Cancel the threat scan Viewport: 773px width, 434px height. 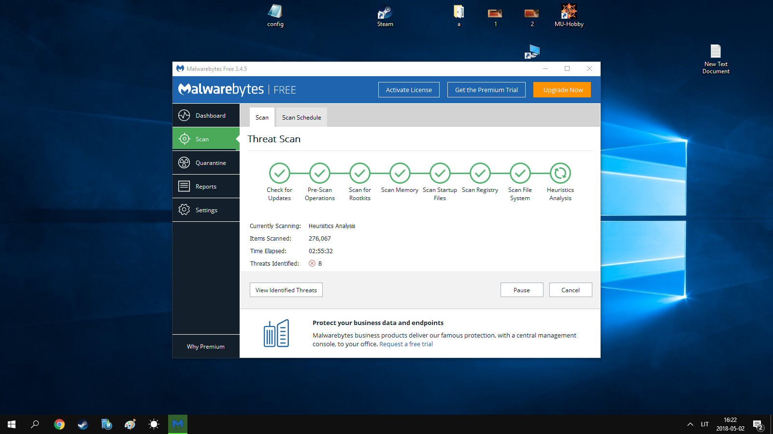(571, 290)
